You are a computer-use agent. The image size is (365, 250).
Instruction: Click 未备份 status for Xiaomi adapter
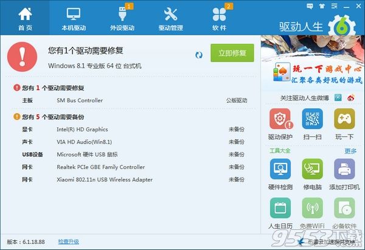[237, 179]
